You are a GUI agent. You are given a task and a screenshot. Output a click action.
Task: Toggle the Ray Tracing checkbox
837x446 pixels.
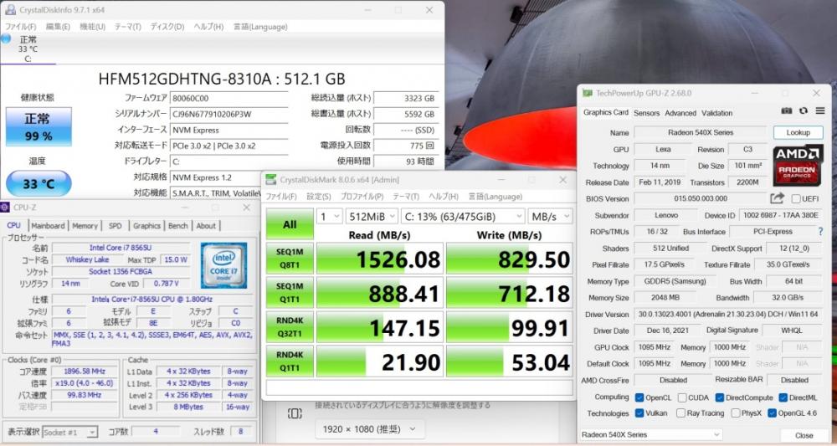681,413
